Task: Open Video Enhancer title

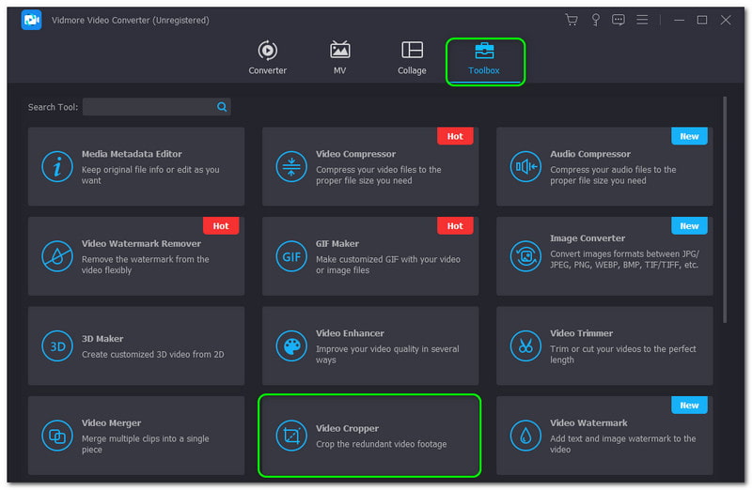Action: (x=350, y=333)
